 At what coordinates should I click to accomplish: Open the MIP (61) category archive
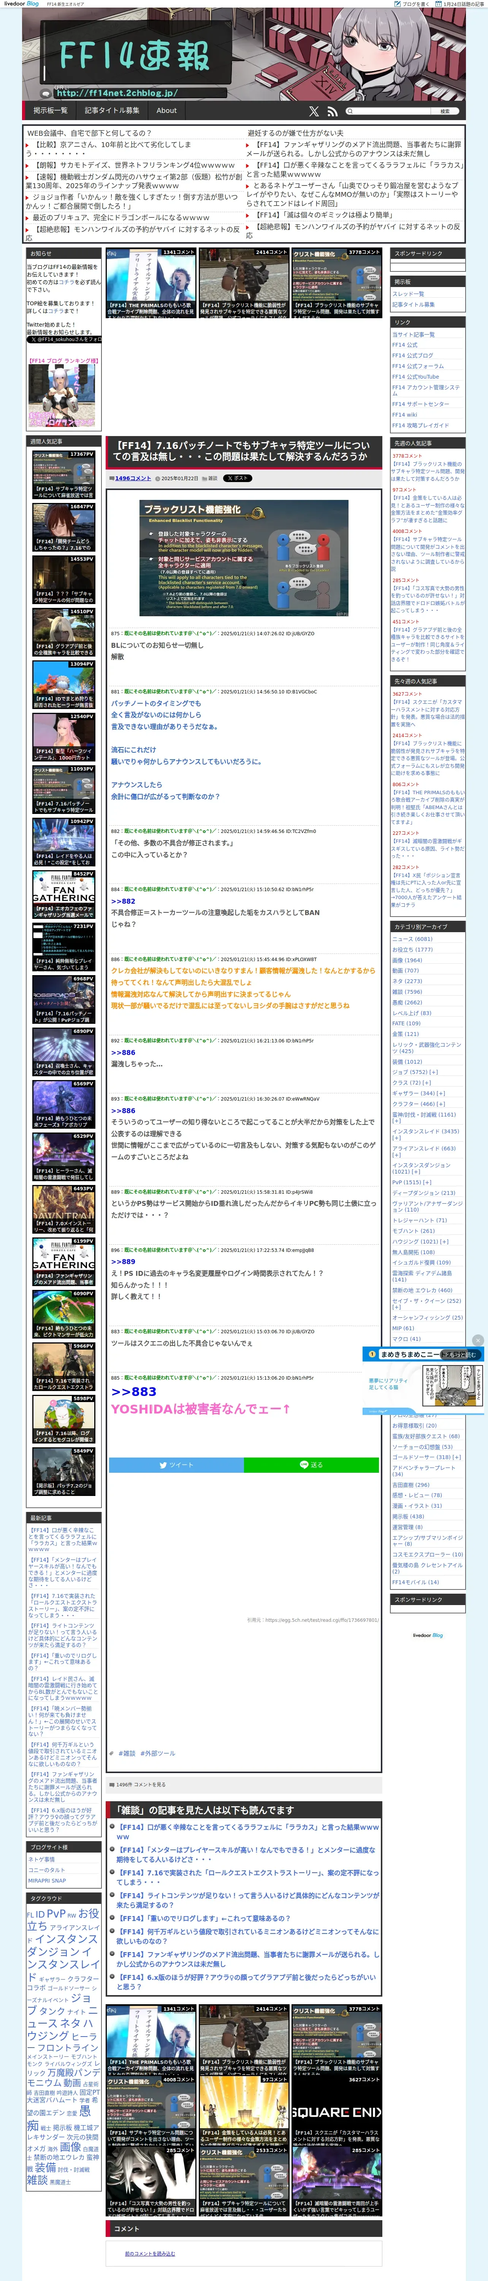click(403, 1328)
